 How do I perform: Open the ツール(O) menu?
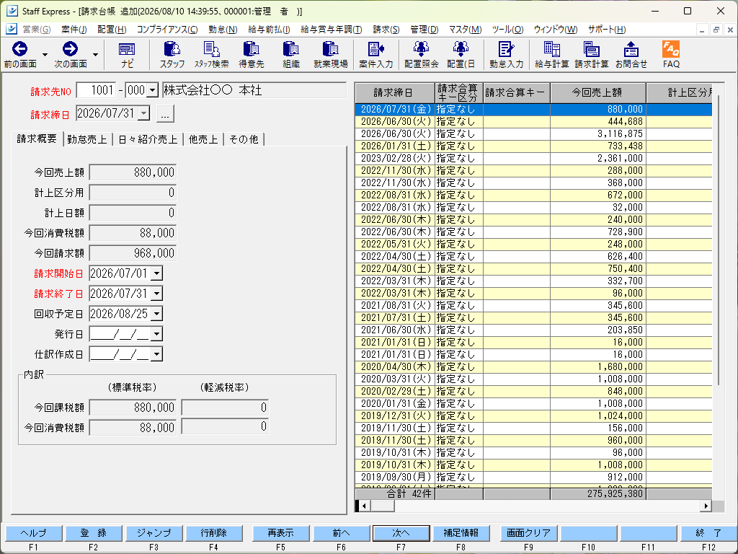click(507, 29)
